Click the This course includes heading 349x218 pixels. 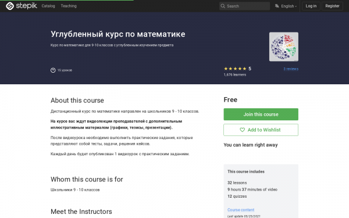(246, 171)
